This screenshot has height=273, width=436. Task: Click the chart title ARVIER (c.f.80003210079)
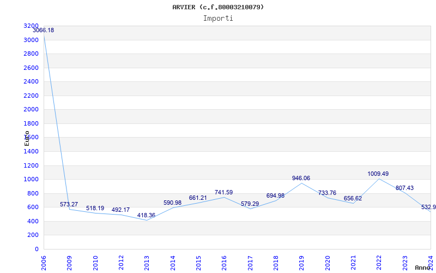tap(218, 7)
